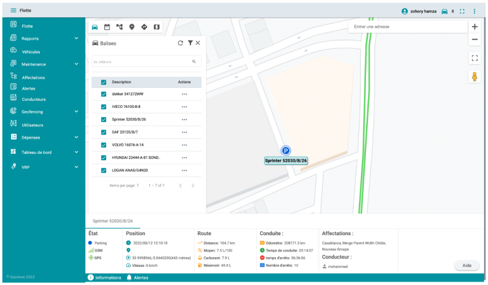Click the car count icon in the header
This screenshot has width=488, height=285.
point(445,11)
